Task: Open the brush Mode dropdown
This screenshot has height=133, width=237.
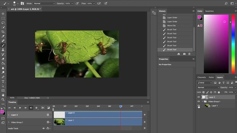Action: coord(44,3)
